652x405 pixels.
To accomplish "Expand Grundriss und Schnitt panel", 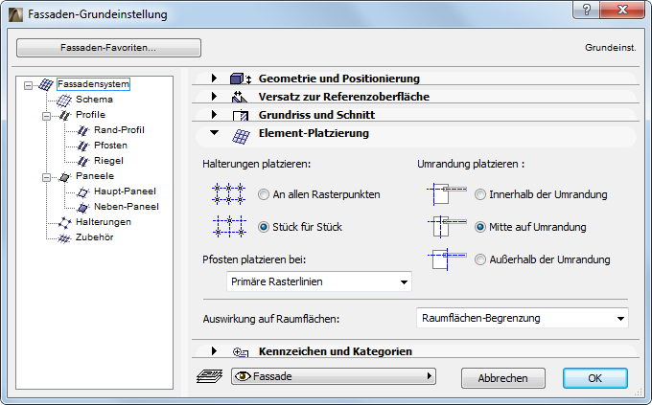I will click(214, 115).
